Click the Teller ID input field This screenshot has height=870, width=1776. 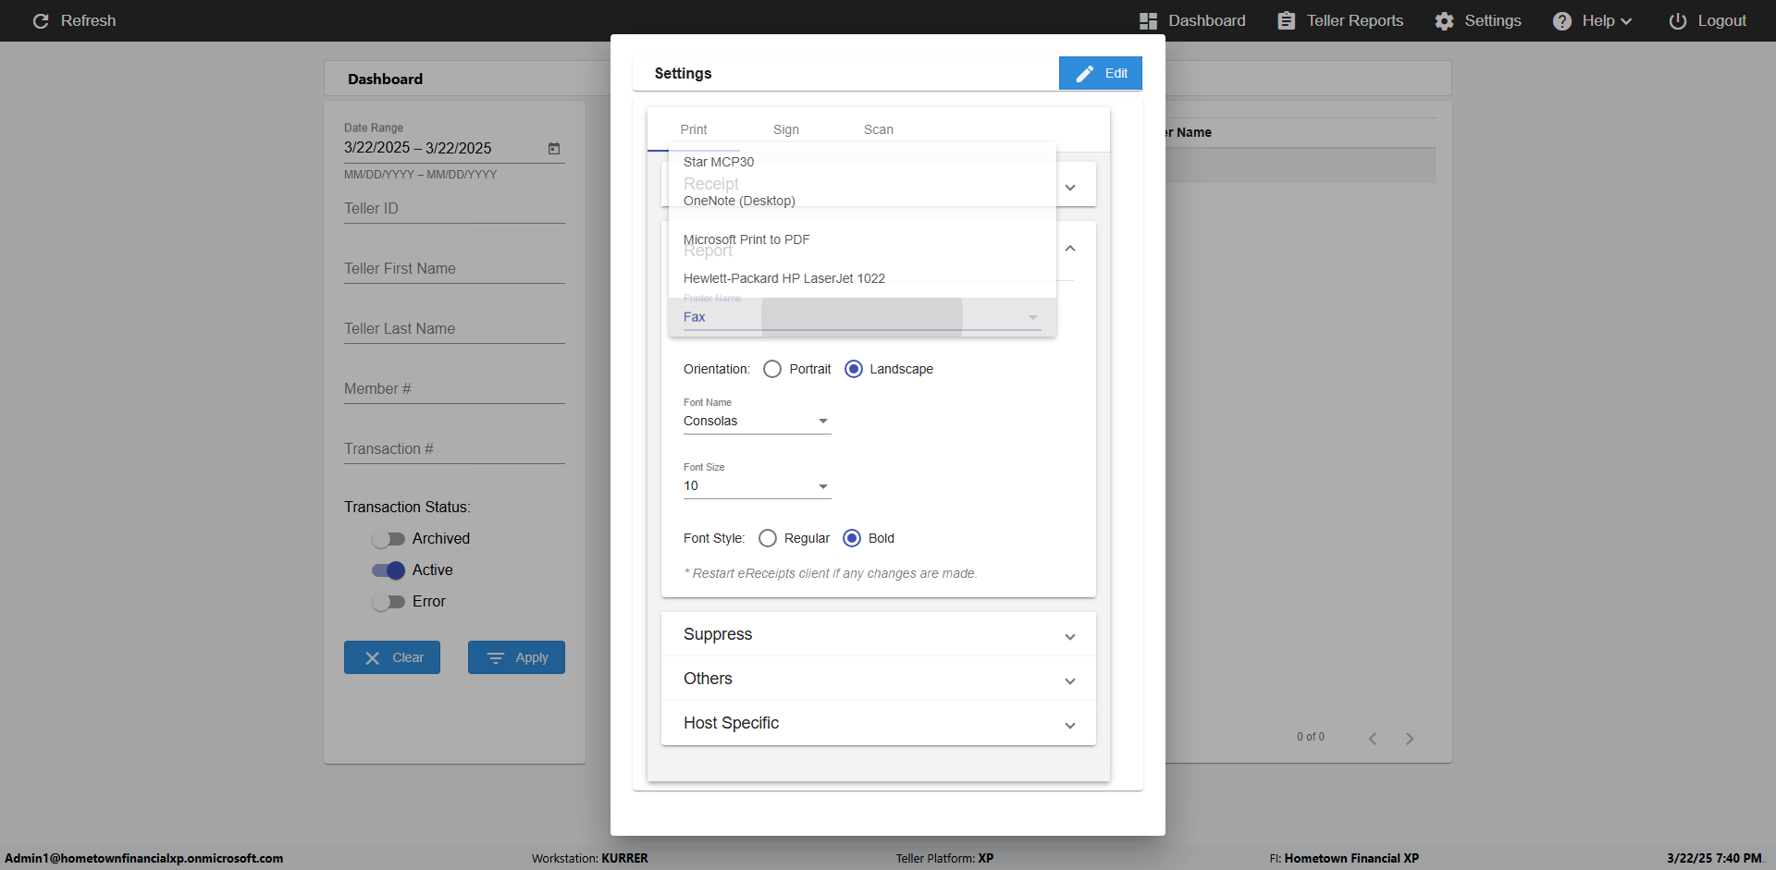453,209
